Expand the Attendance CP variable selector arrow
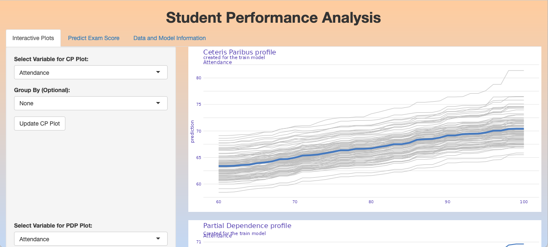548x247 pixels. tap(159, 72)
